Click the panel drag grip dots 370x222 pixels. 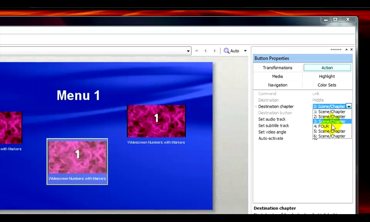pyautogui.click(x=336, y=49)
